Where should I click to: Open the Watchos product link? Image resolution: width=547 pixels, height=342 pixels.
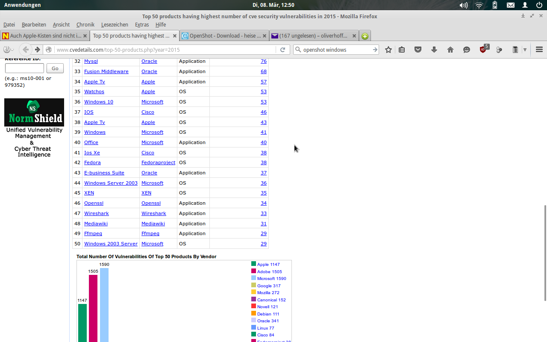pyautogui.click(x=94, y=91)
